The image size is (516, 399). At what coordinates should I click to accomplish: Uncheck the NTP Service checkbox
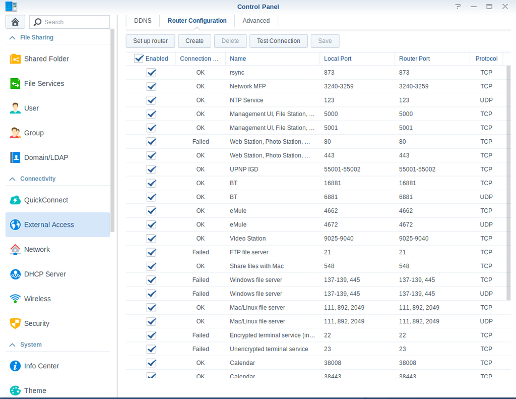(x=151, y=100)
